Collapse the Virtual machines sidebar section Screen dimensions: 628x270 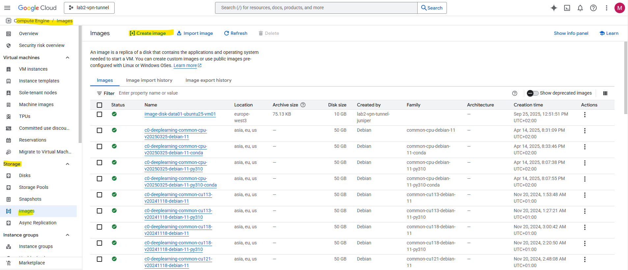[68, 58]
